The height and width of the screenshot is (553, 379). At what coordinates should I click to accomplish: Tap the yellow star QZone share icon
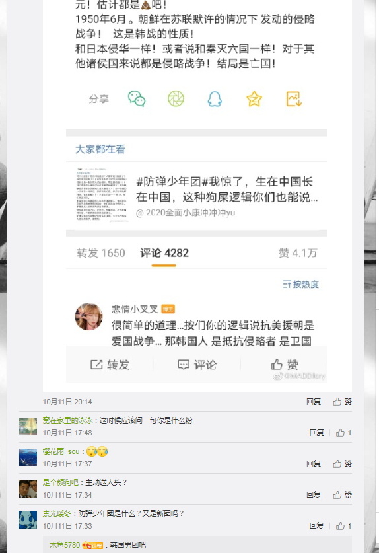pyautogui.click(x=254, y=98)
